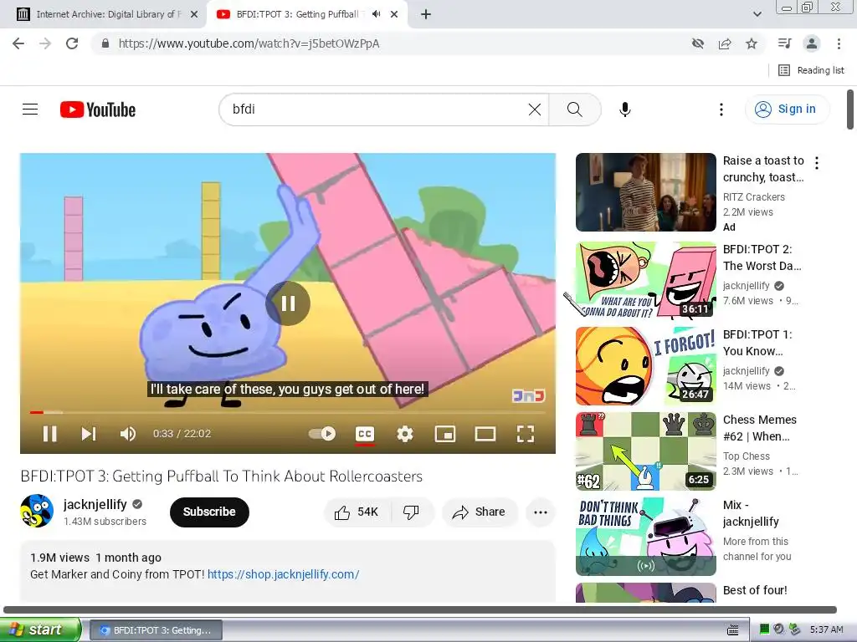The width and height of the screenshot is (857, 642).
Task: Open a new browser tab
Action: pyautogui.click(x=426, y=15)
